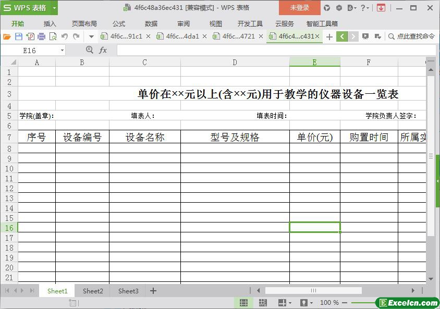Open the 审阅 ribbon tab
Screen dimensions: 440x309
[184, 23]
